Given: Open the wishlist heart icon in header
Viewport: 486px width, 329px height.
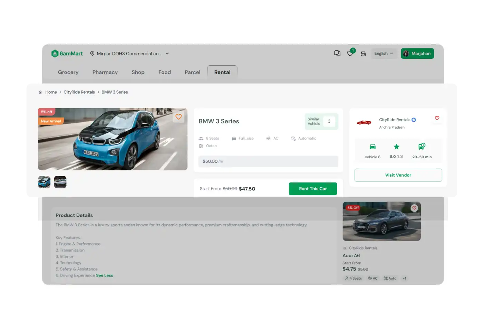Looking at the screenshot, I should pos(350,53).
